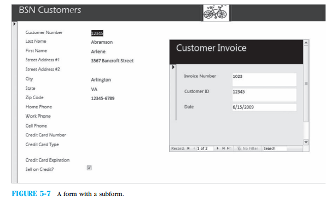Screen dimensions: 331x202
Task: Click the current record number box '1 of 2'
Action: (x=205, y=148)
